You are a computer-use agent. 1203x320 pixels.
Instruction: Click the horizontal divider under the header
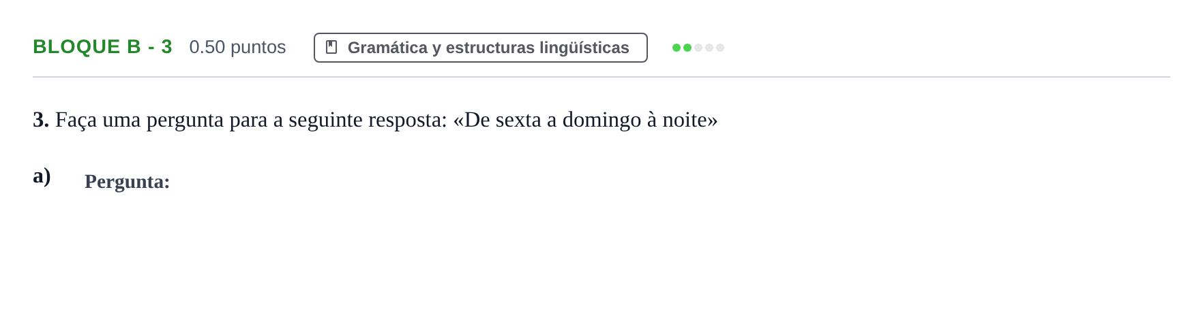tap(601, 77)
